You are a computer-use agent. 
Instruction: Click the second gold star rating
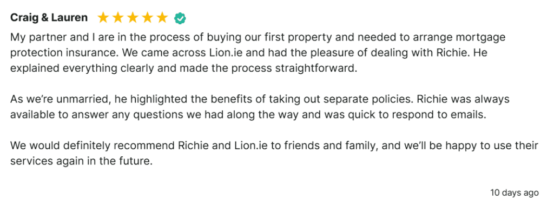point(117,18)
